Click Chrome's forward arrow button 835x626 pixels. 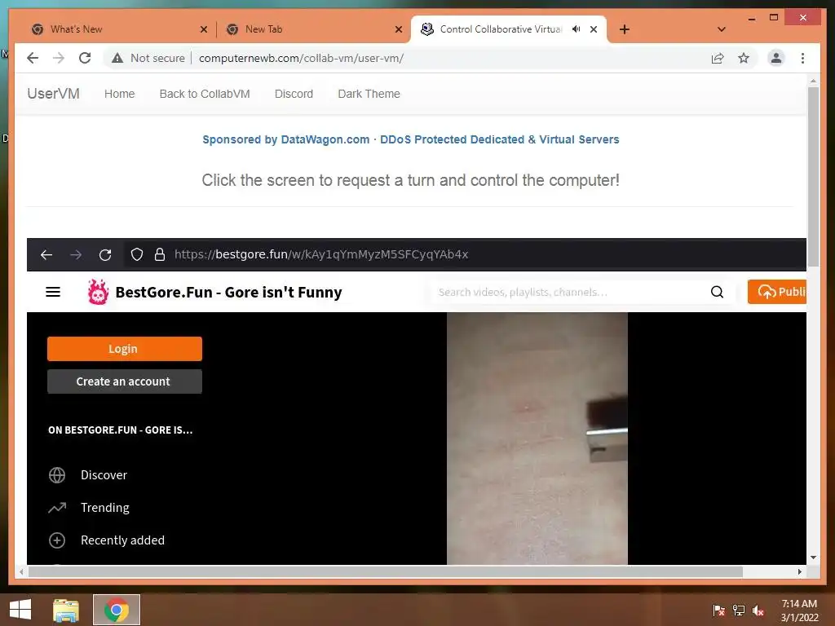pyautogui.click(x=59, y=58)
